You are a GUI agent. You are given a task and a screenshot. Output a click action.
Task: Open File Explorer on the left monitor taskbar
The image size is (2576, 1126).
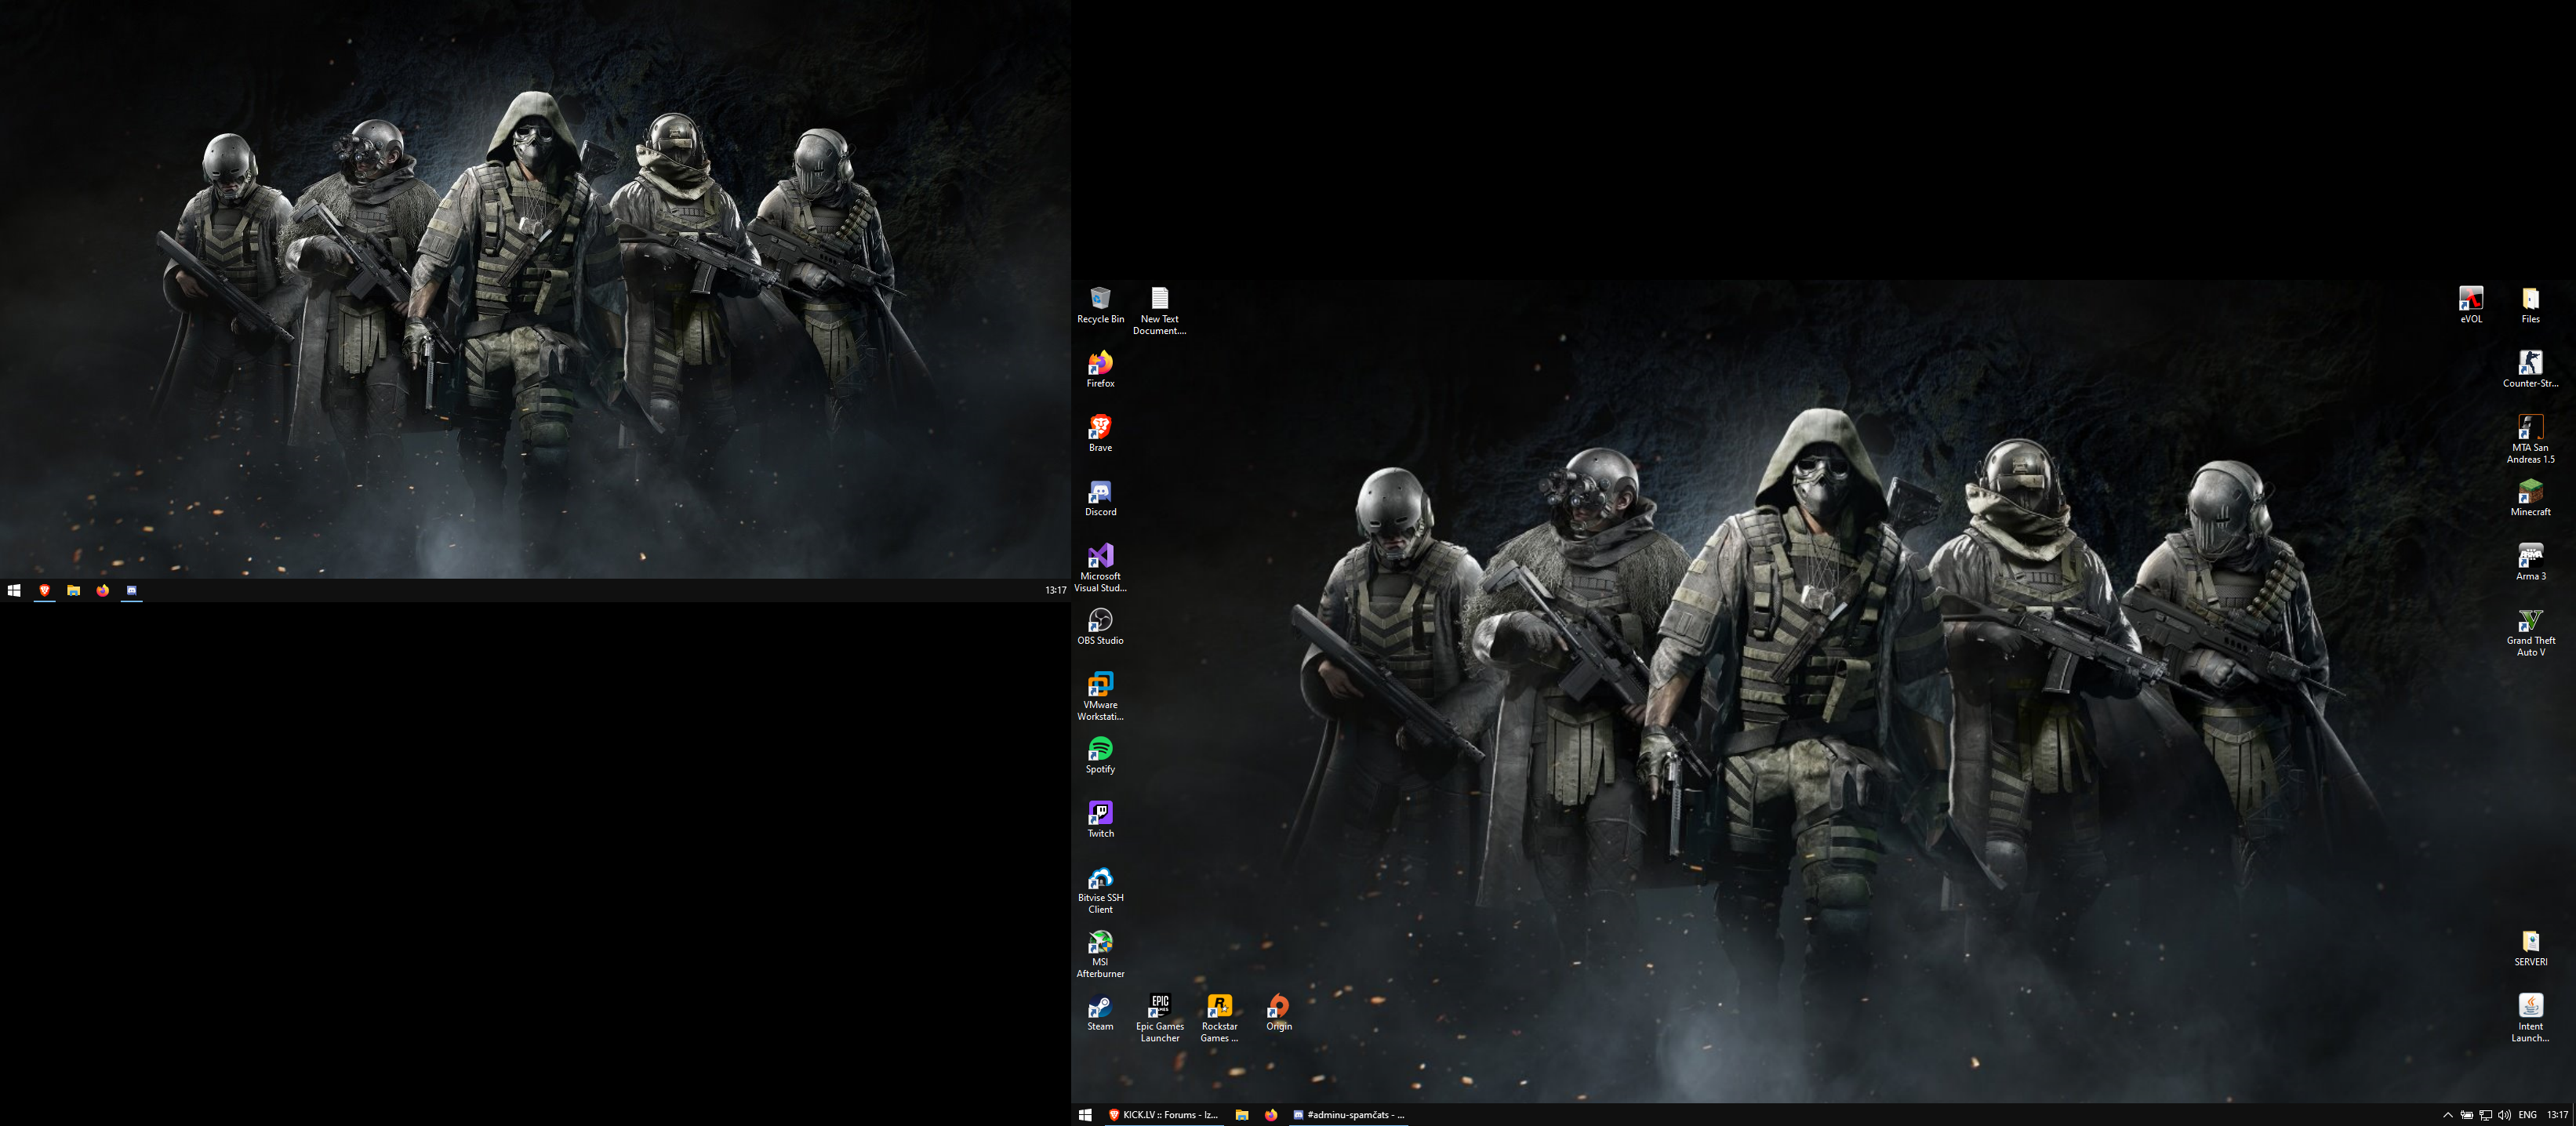(x=73, y=590)
